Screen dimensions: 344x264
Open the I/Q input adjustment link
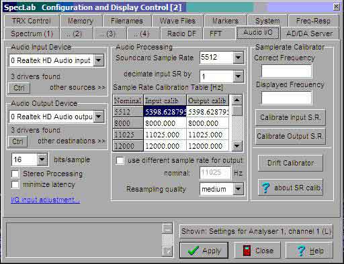coord(45,200)
